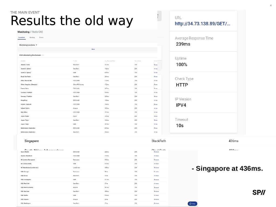Viewport: 276px width, 207px height.
Task: Open the Errors tab
Action: pos(41,37)
